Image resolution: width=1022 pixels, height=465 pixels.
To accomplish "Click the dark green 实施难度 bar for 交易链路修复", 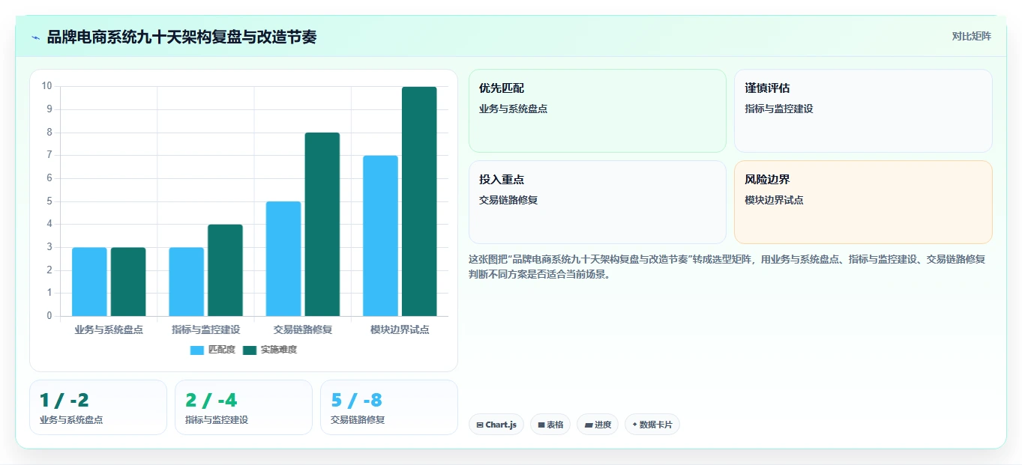I will coord(322,224).
